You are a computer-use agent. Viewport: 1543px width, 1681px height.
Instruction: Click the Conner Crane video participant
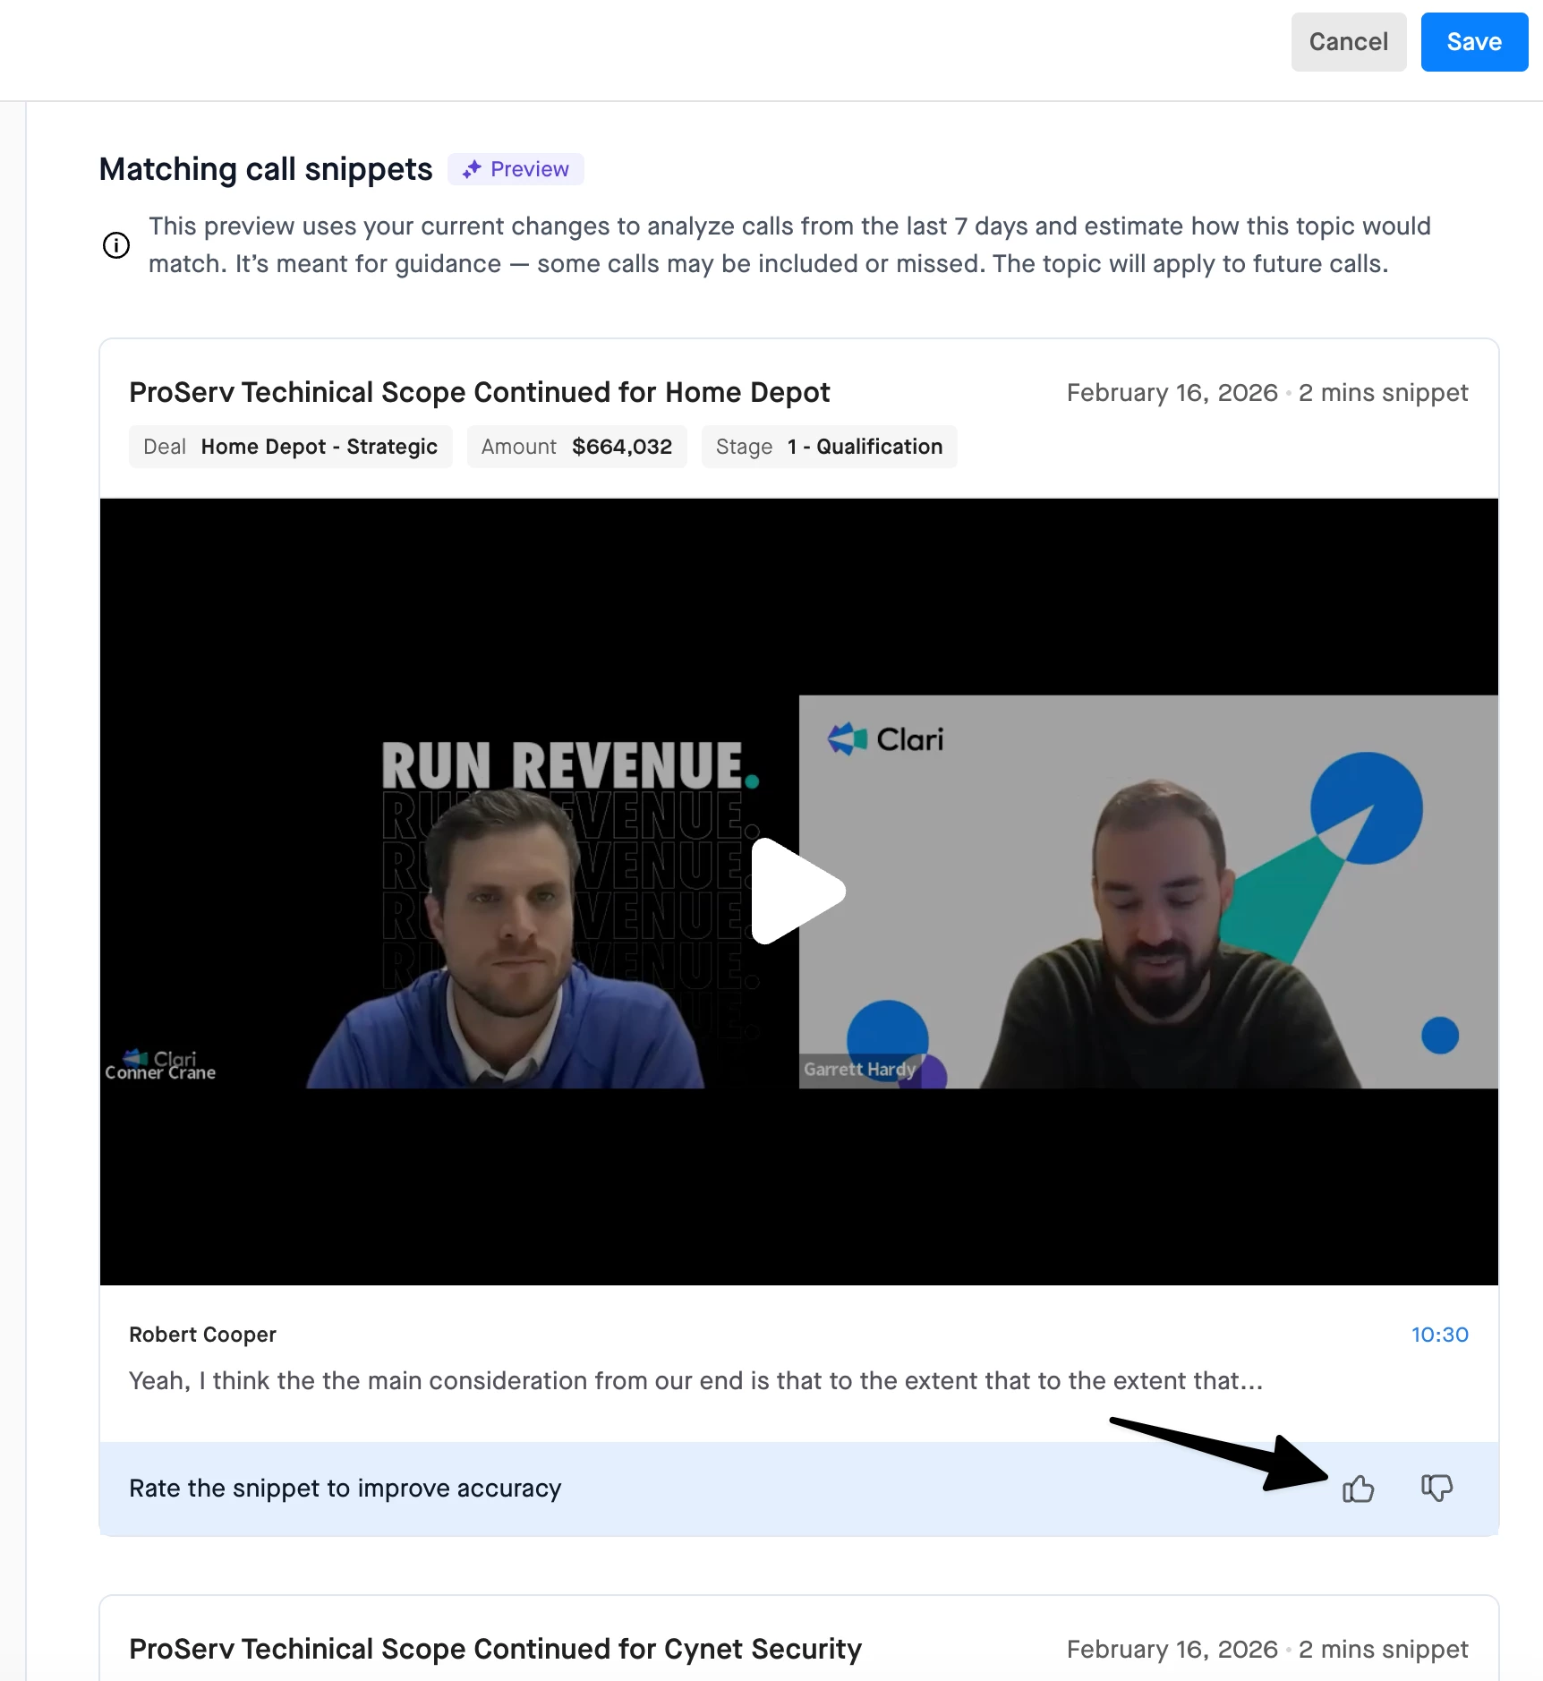448,892
